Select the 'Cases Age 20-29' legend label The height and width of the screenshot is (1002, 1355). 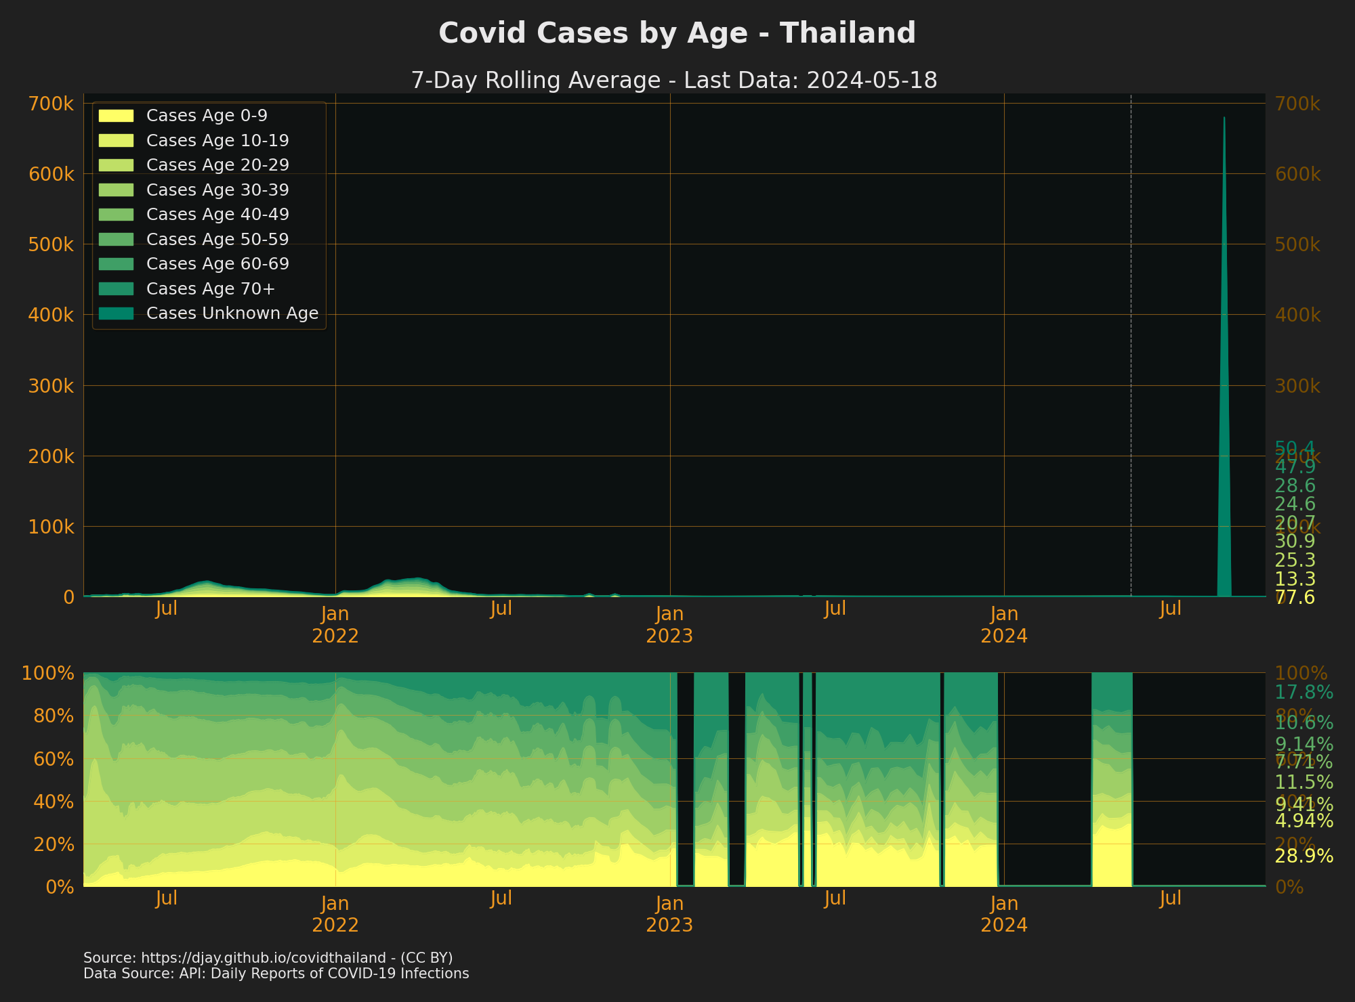coord(217,165)
